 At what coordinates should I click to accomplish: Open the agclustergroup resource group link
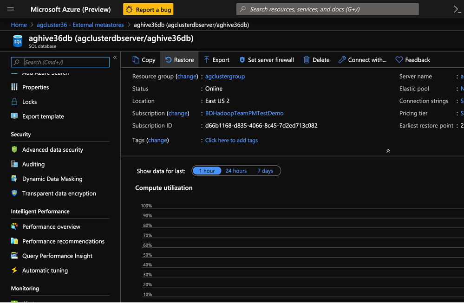point(225,76)
